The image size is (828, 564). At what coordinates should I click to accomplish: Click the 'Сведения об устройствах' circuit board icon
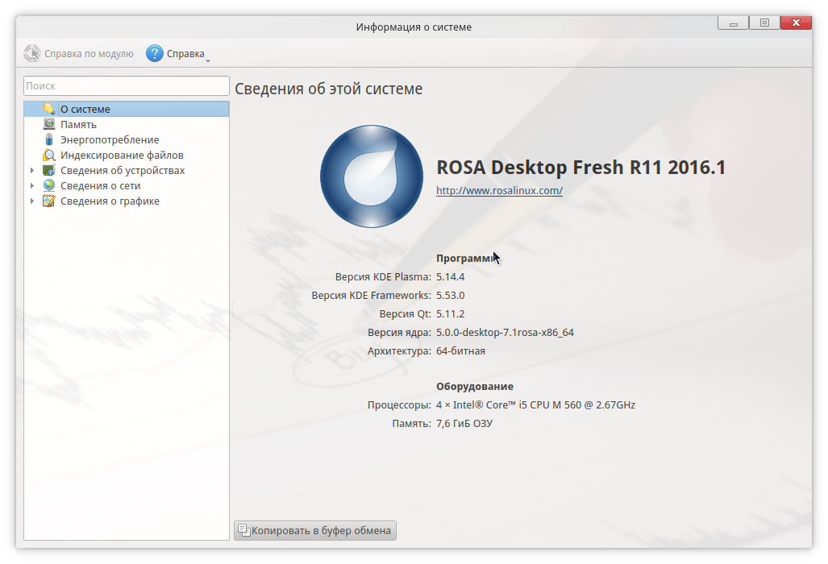[49, 170]
